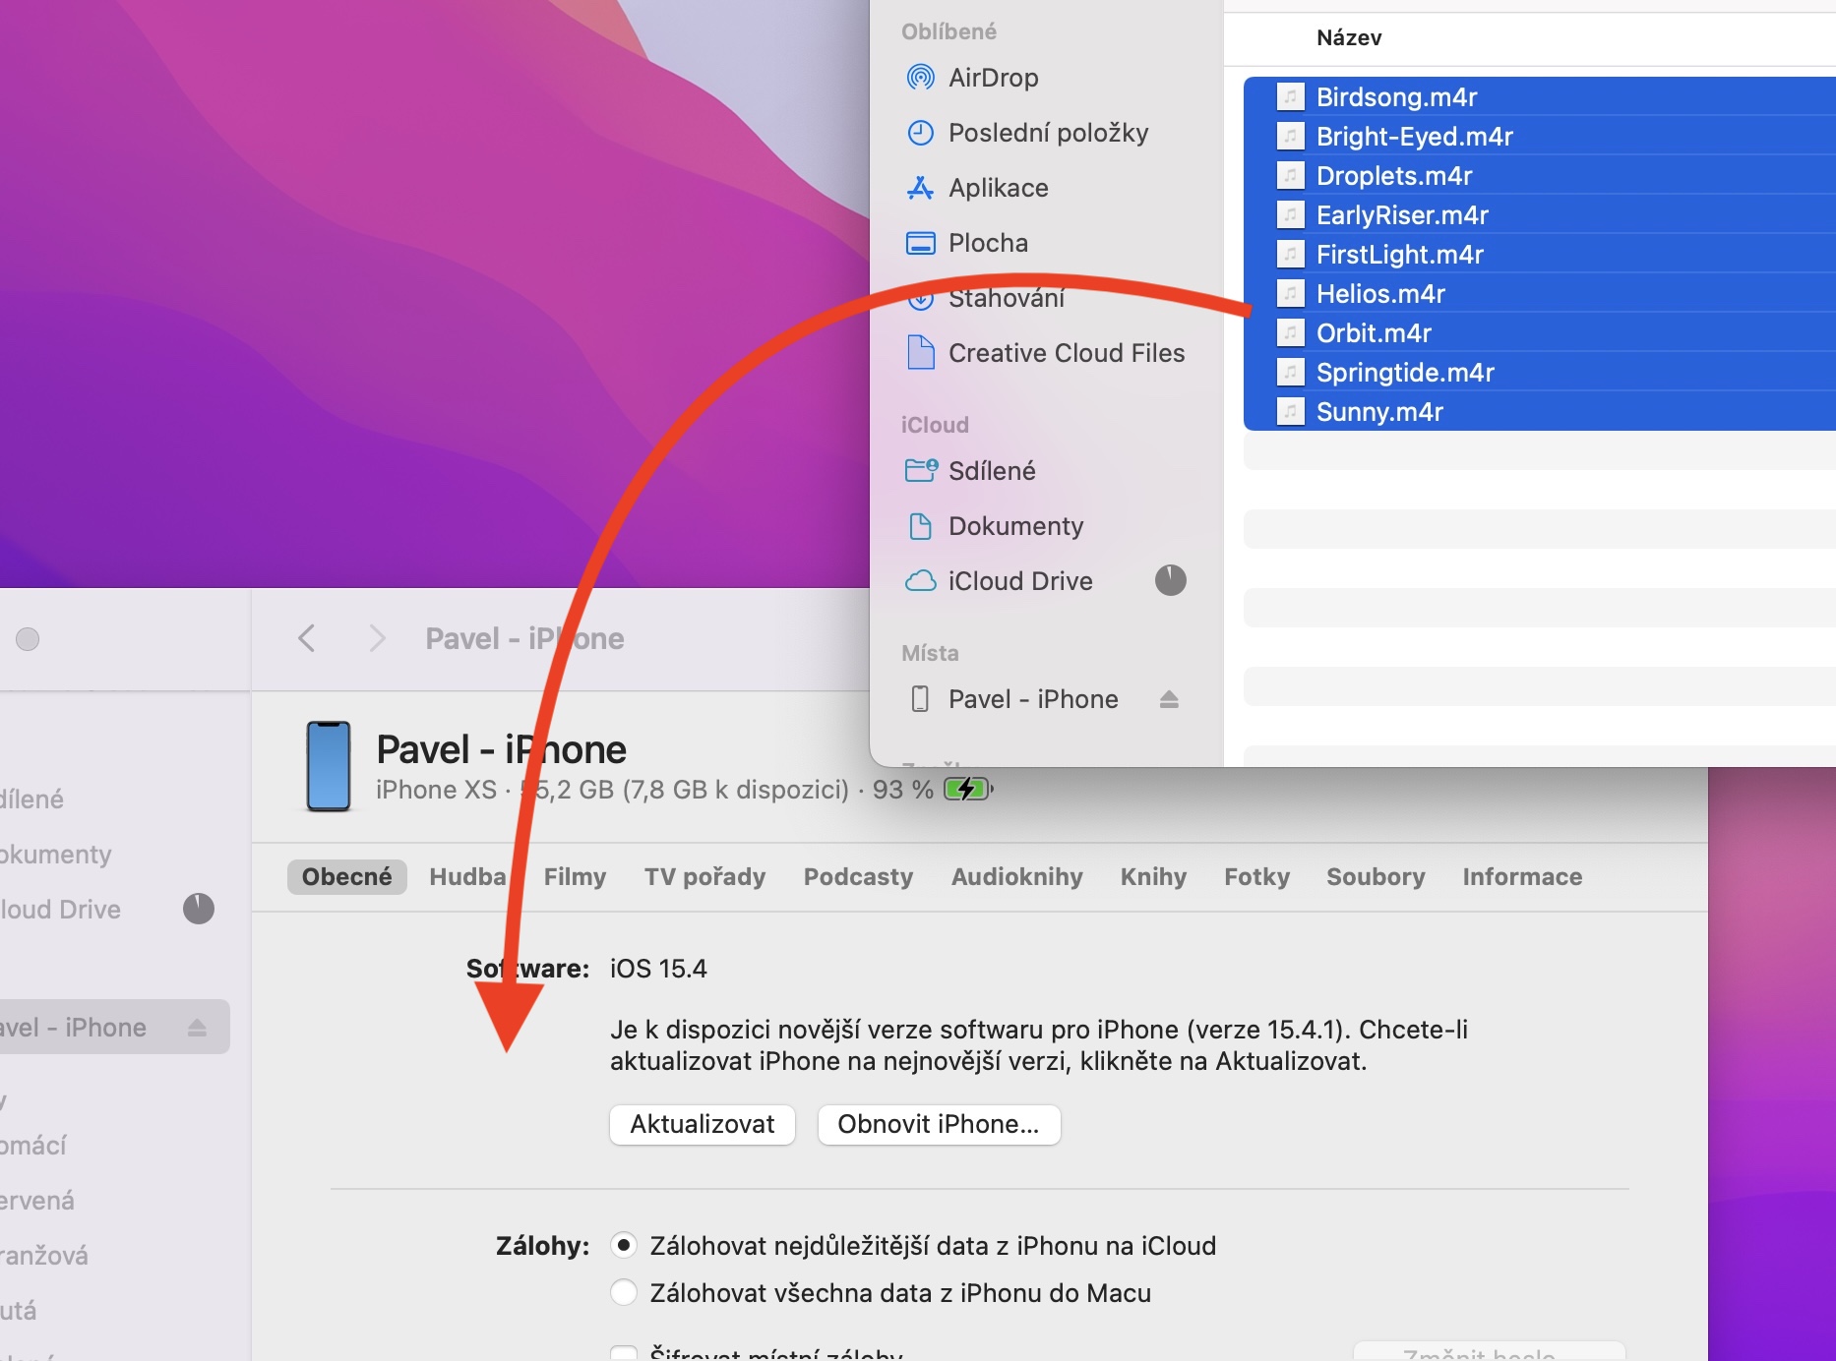Screen dimensions: 1836x1361
Task: Click the iCloud Drive cloud icon
Action: click(920, 581)
